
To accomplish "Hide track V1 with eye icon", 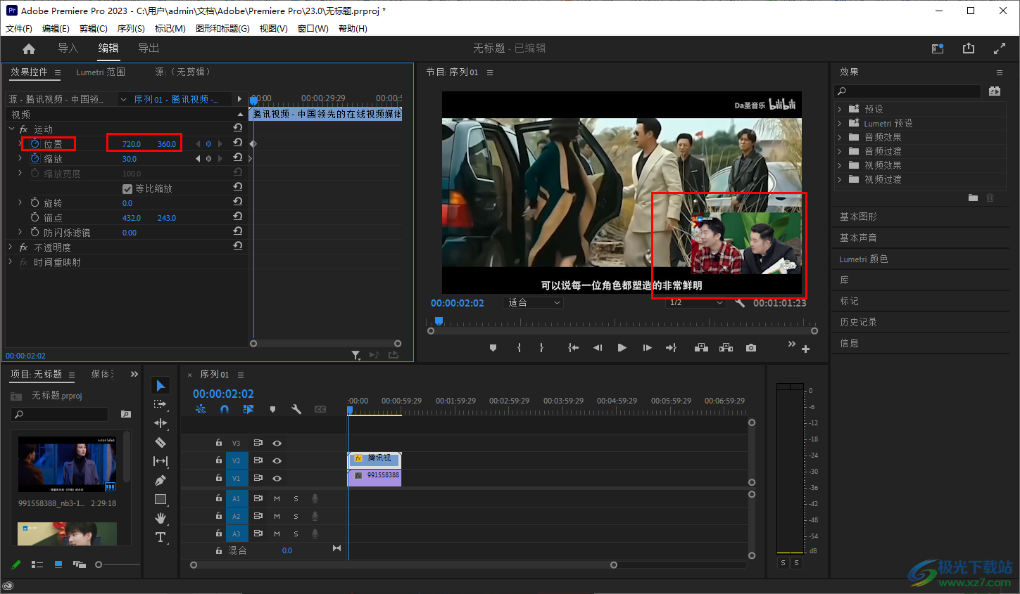I will pyautogui.click(x=277, y=478).
